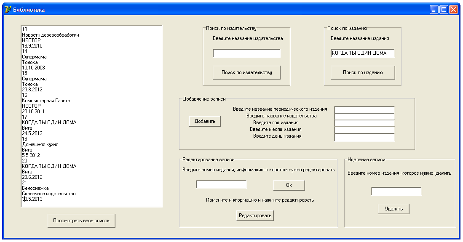463x242 pixels.
Task: Click the date "18.9.2010" in list
Action: click(x=32, y=46)
